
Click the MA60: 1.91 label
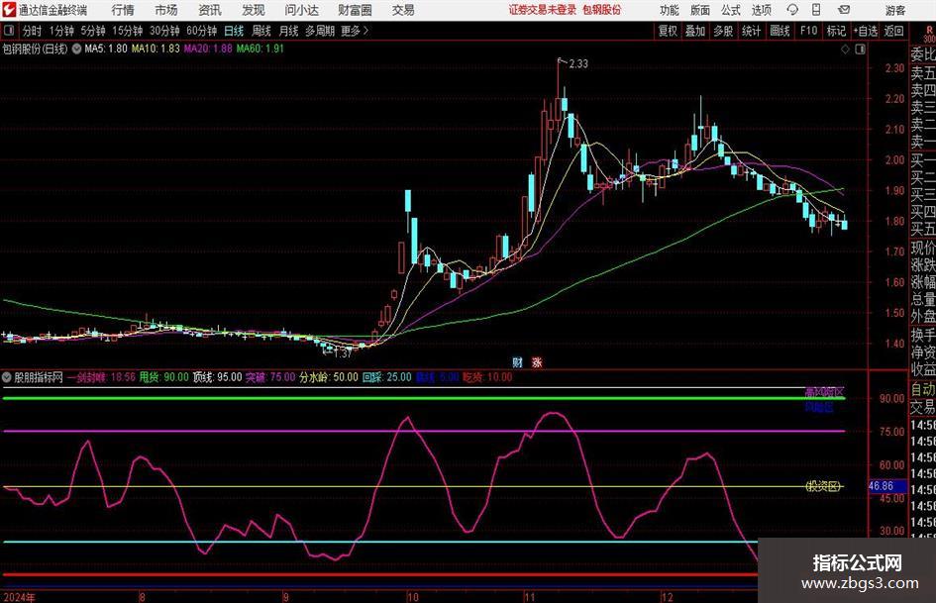260,49
